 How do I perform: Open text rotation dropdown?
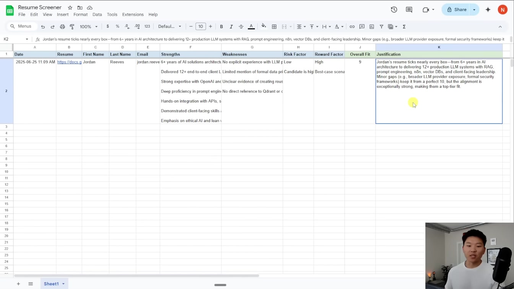pos(339,26)
